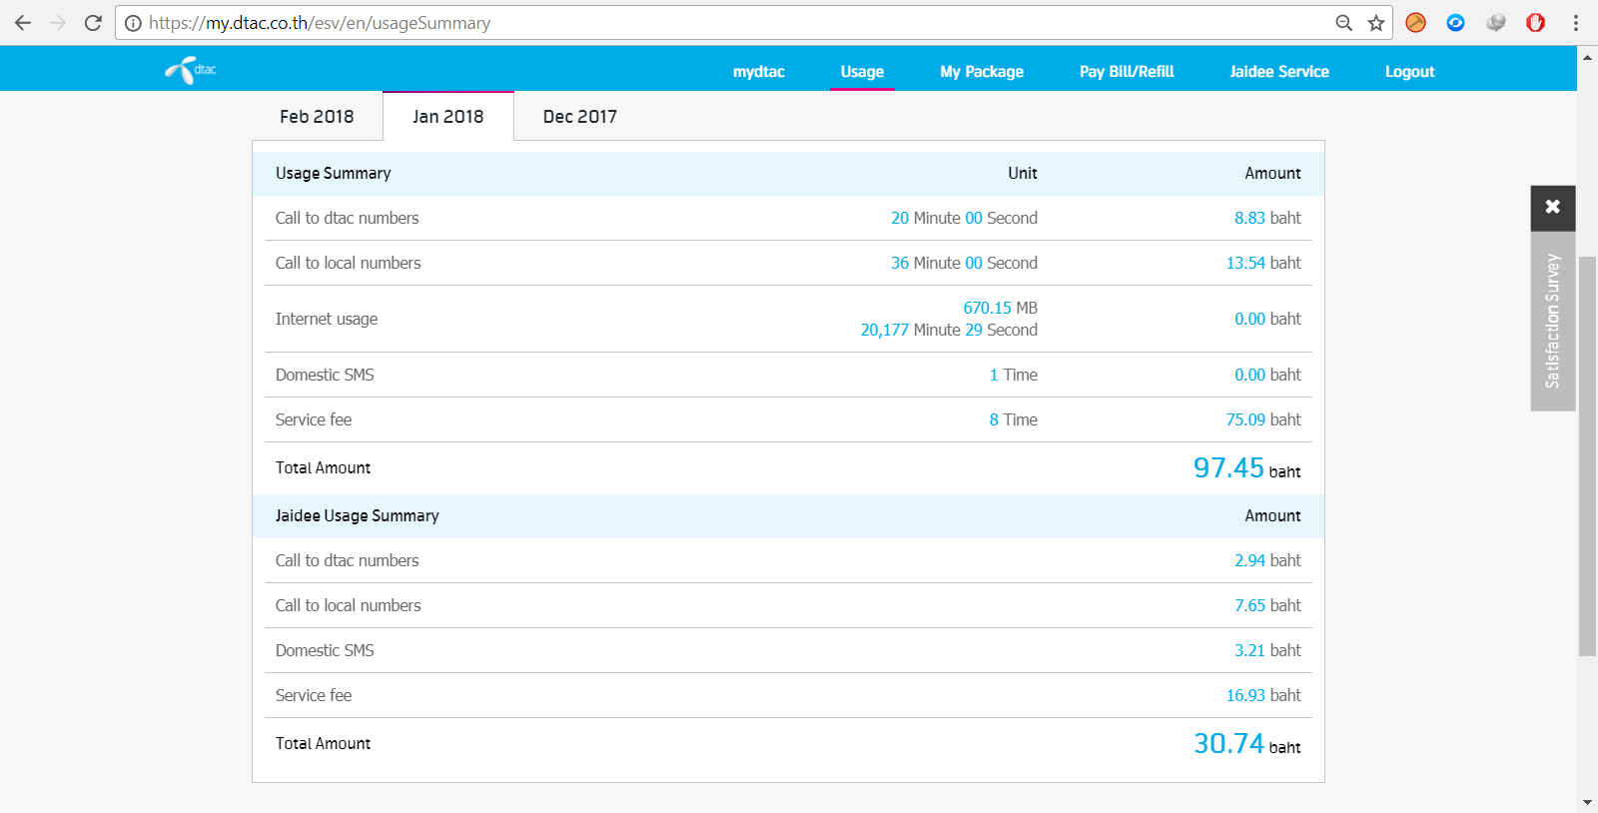Image resolution: width=1598 pixels, height=813 pixels.
Task: Click the blue circular extension icon
Action: pyautogui.click(x=1456, y=23)
